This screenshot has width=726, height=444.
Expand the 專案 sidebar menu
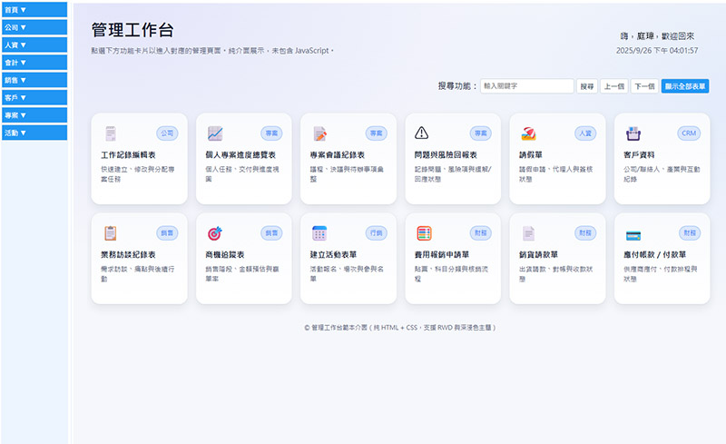34,115
